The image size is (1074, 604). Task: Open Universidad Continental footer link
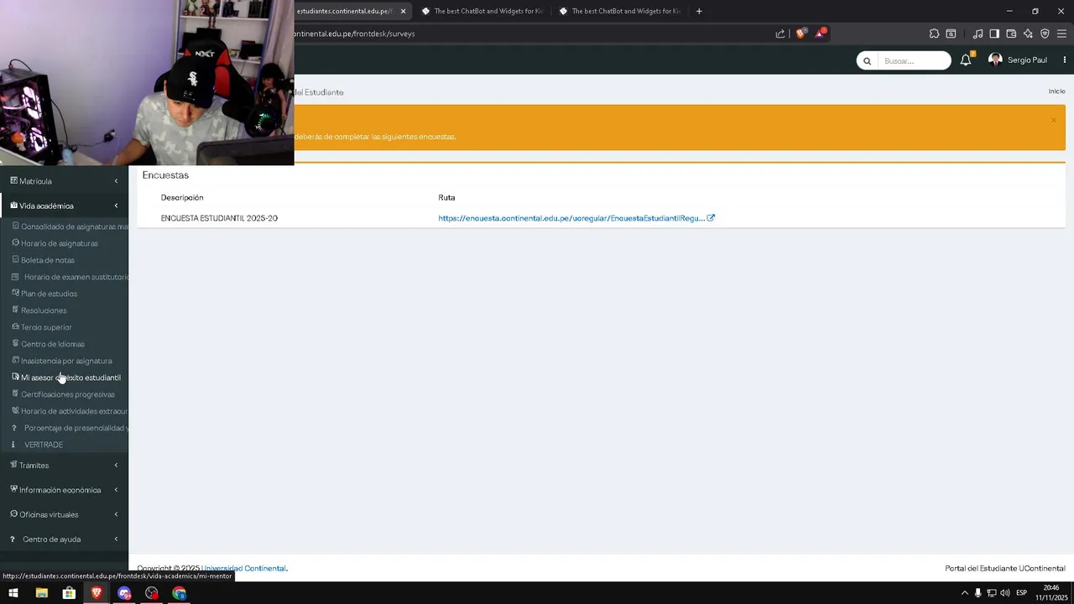click(x=243, y=568)
